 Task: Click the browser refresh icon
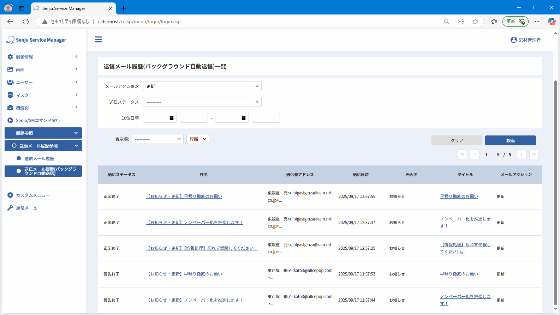[x=26, y=22]
